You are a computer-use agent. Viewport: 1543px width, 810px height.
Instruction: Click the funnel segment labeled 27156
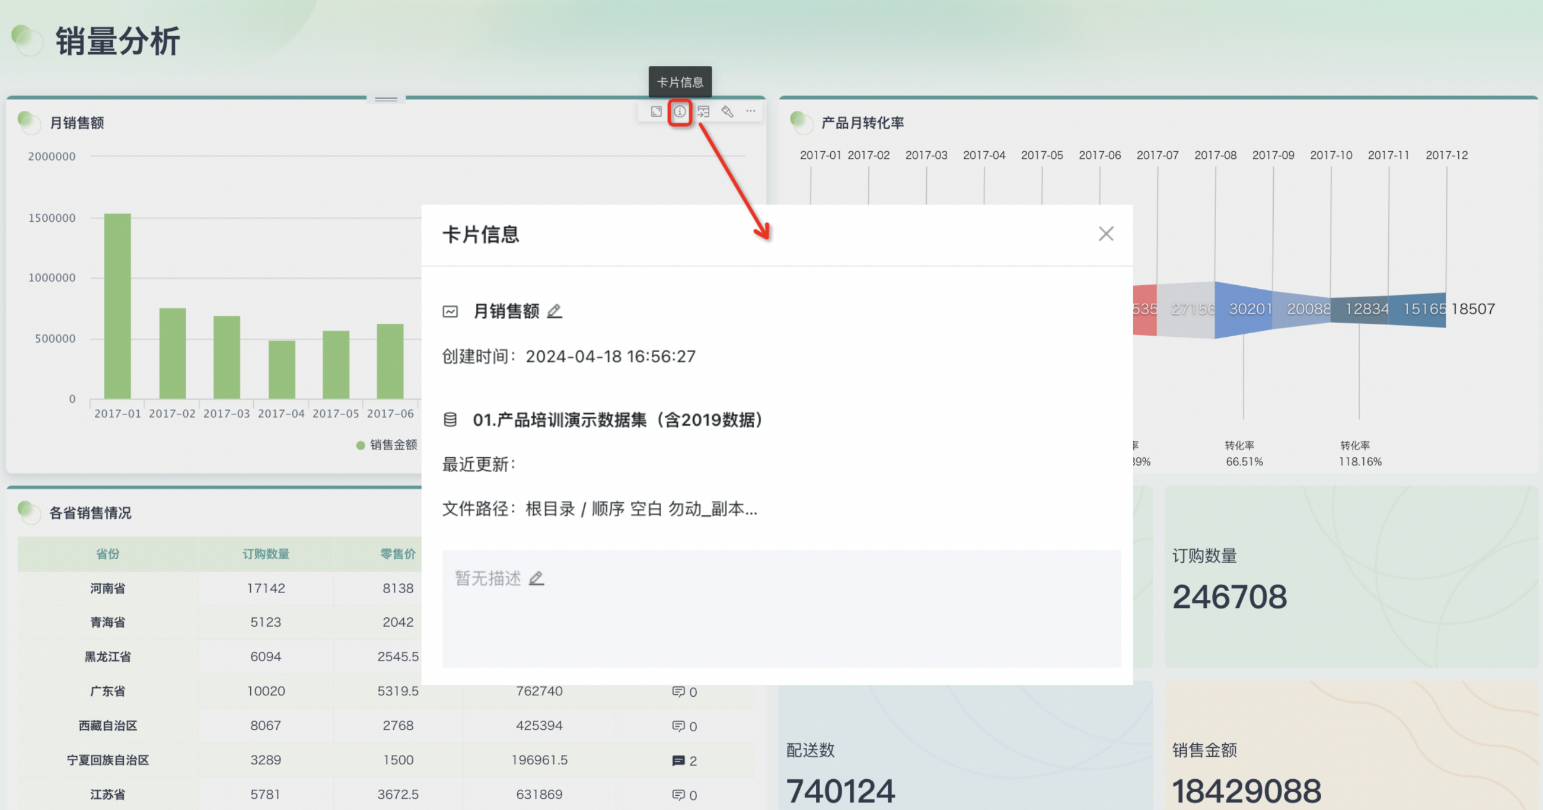pos(1186,309)
